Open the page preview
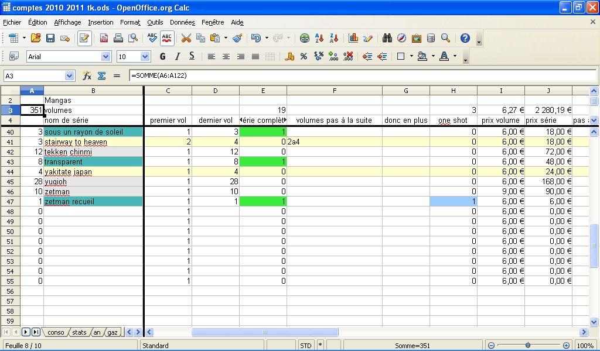The width and height of the screenshot is (600, 351). point(133,38)
